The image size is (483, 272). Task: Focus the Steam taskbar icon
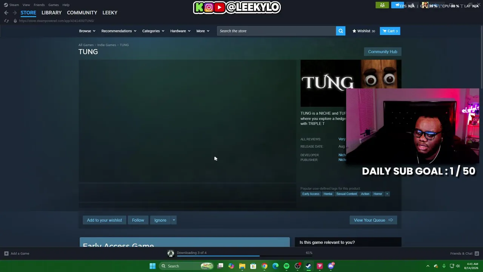tap(309, 266)
